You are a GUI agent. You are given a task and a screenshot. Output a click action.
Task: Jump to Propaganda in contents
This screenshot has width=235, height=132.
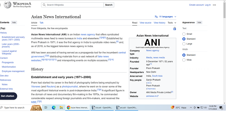[8, 62]
